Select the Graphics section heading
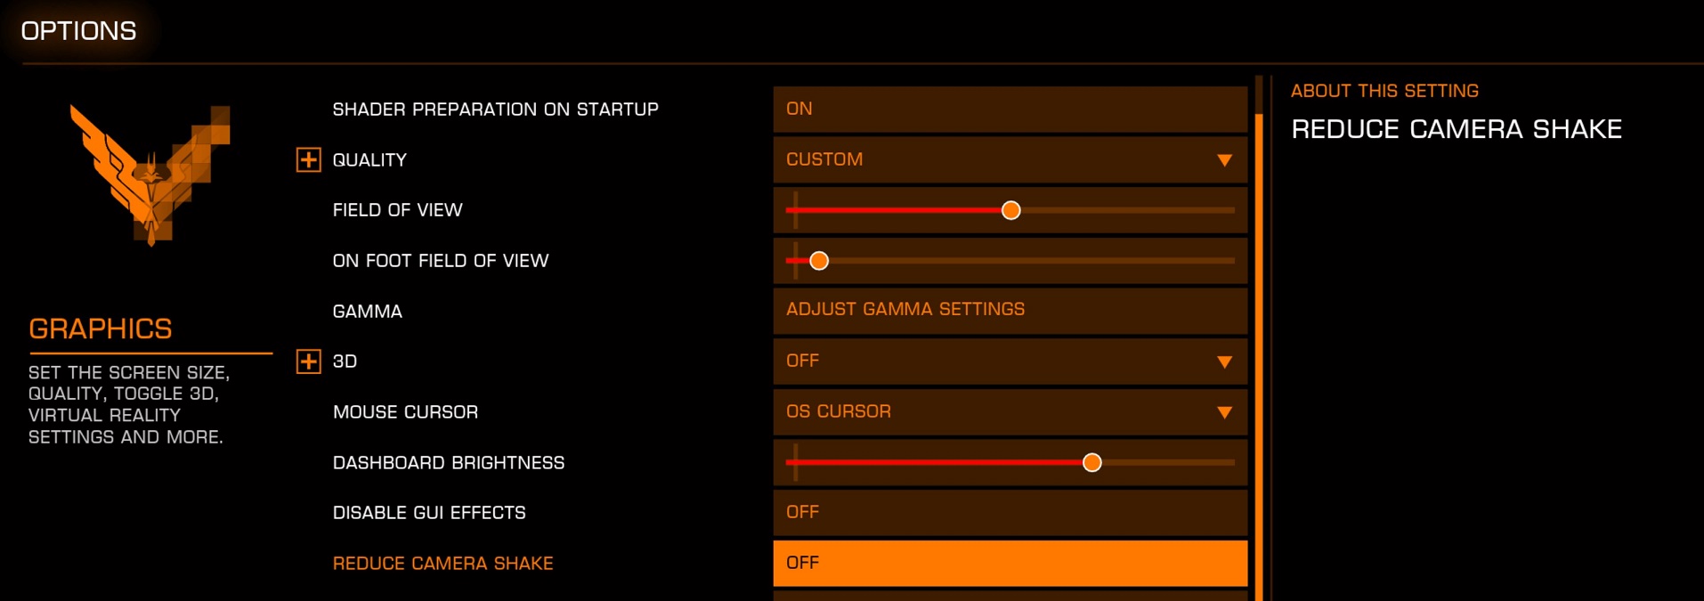The height and width of the screenshot is (601, 1704). pyautogui.click(x=101, y=329)
